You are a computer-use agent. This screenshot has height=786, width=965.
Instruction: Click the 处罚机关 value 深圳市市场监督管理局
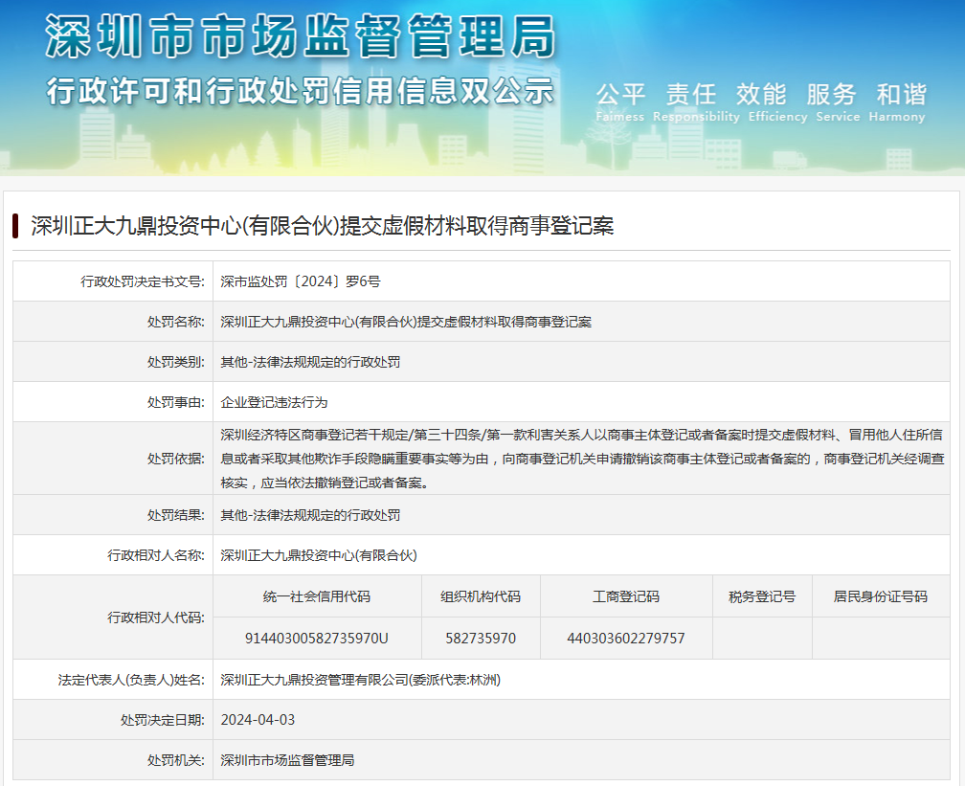(x=287, y=760)
